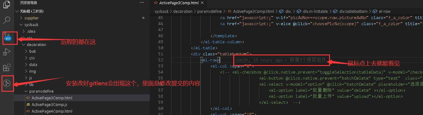Expand the js folder
This screenshot has height=115, width=423.
(x=27, y=78)
